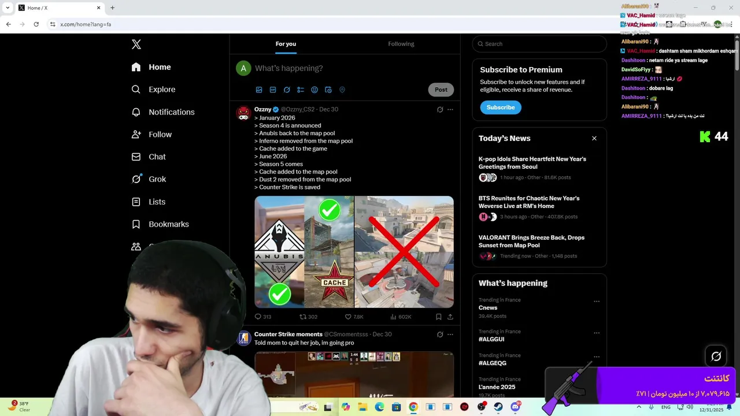Image resolution: width=740 pixels, height=416 pixels.
Task: Close the Today's News panel
Action: coord(594,138)
